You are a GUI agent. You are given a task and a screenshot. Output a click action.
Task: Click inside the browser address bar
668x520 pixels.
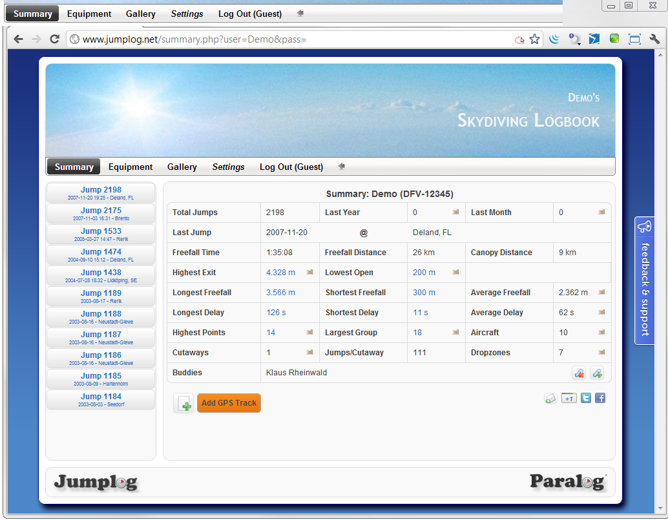point(258,39)
